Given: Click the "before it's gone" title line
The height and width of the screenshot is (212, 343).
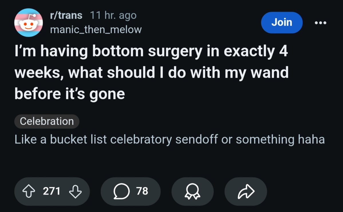Looking at the screenshot, I should pos(70,94).
